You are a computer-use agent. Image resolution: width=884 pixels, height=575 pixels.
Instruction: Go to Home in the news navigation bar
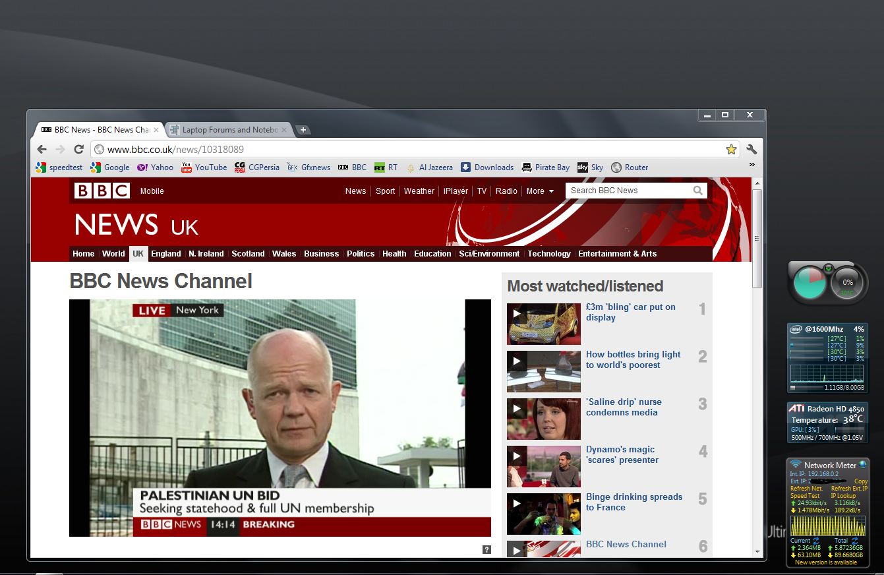(x=84, y=254)
